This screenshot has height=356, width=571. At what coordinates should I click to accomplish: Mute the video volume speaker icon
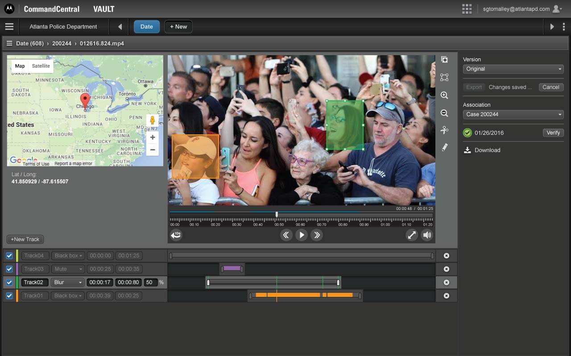pyautogui.click(x=427, y=235)
